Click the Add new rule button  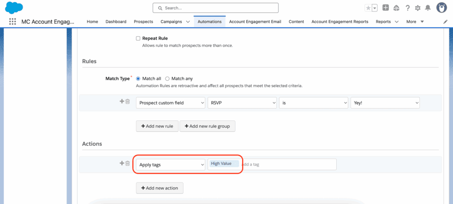[157, 126]
